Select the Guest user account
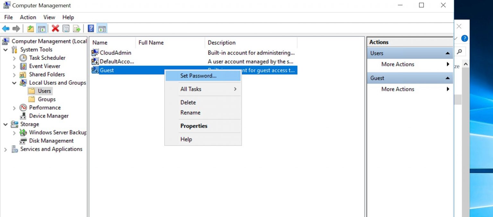 pos(108,70)
